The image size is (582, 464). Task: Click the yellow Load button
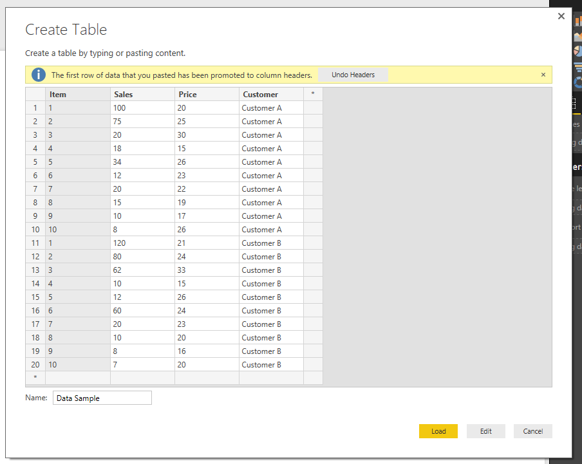(x=438, y=431)
